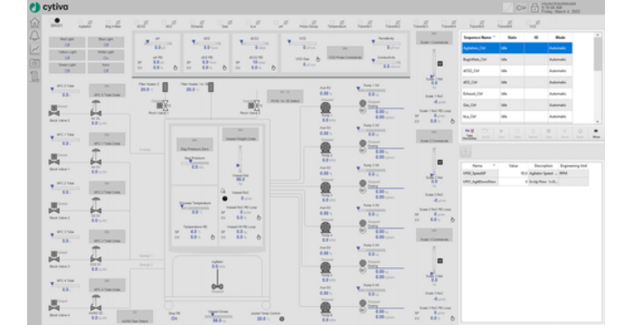Open the reports scroll icon
This screenshot has width=633, height=325.
pyautogui.click(x=34, y=76)
